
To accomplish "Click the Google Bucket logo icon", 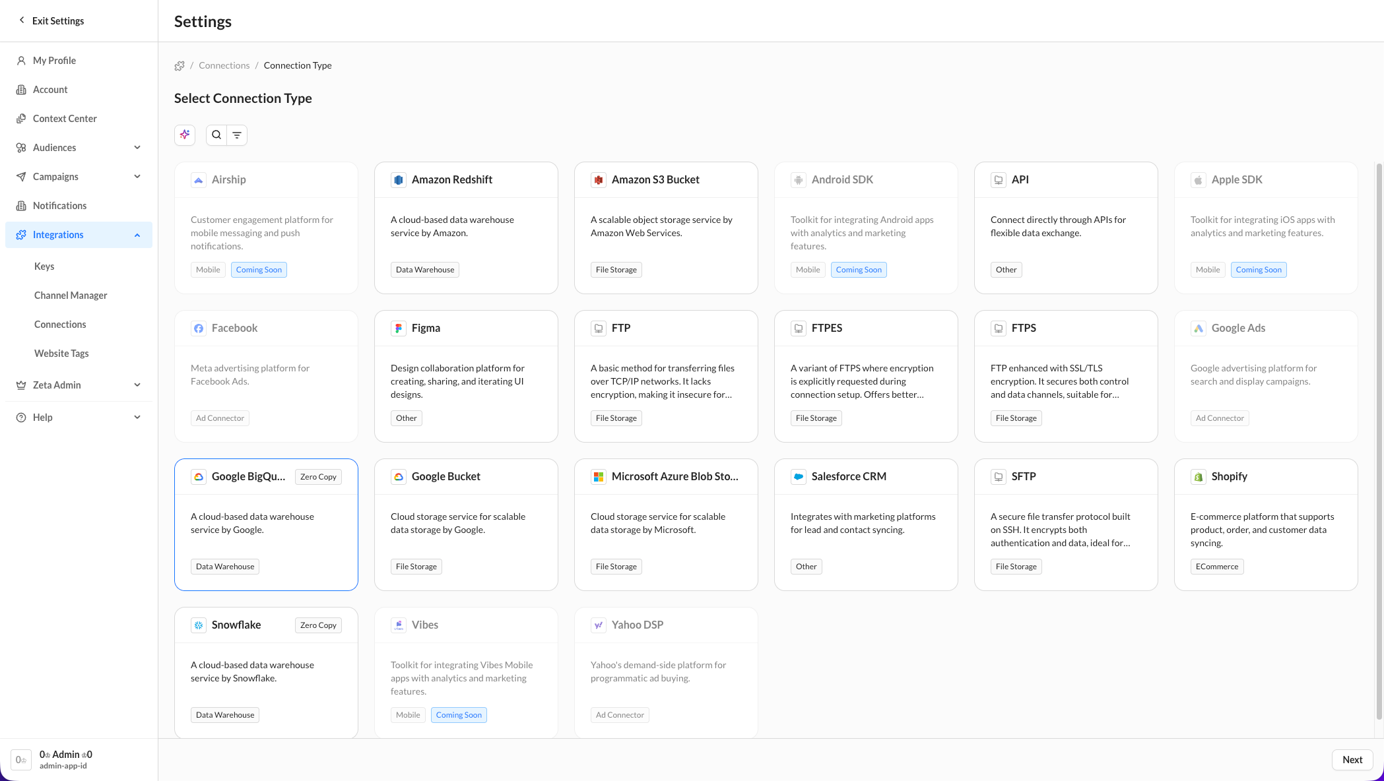I will (399, 477).
